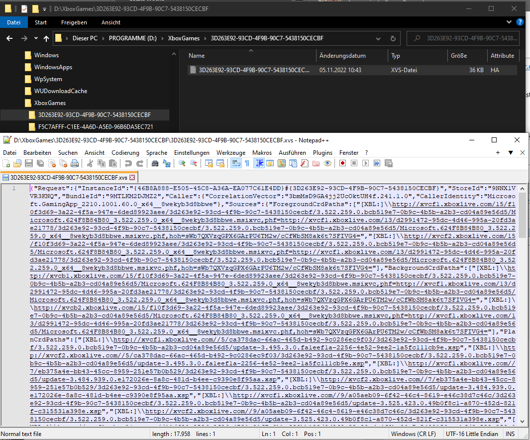The height and width of the screenshot is (440, 530).
Task: Click the Redo arrow icon
Action: (139, 164)
